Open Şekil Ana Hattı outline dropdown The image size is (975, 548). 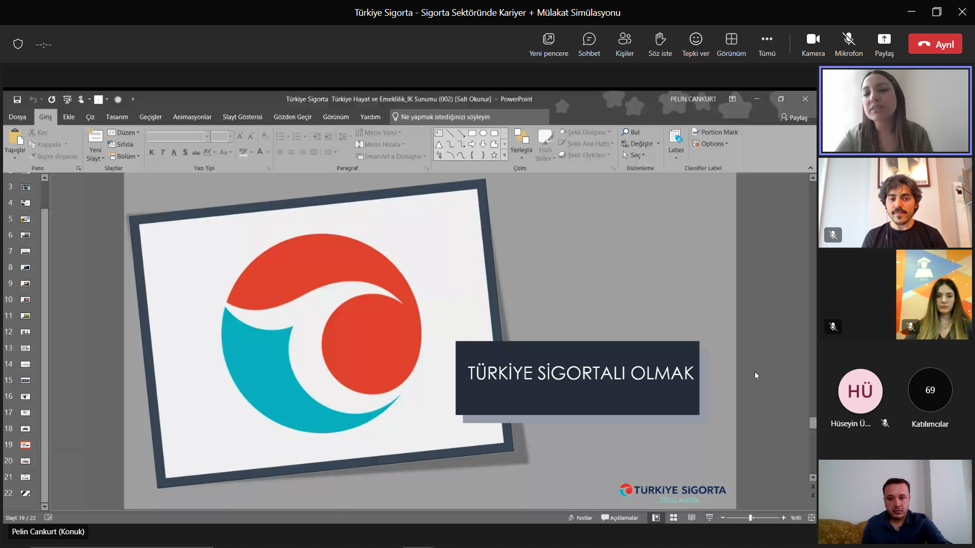point(586,144)
